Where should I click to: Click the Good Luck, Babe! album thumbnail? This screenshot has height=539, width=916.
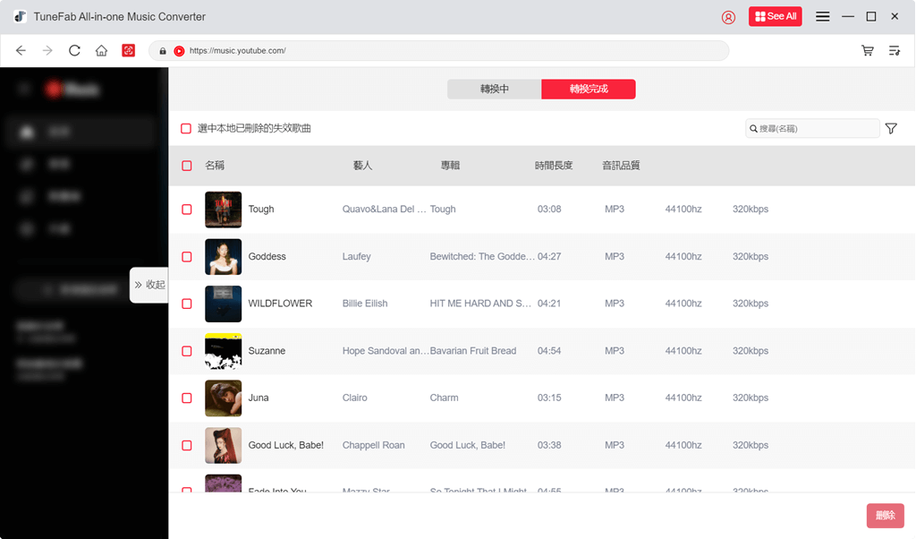[223, 446]
